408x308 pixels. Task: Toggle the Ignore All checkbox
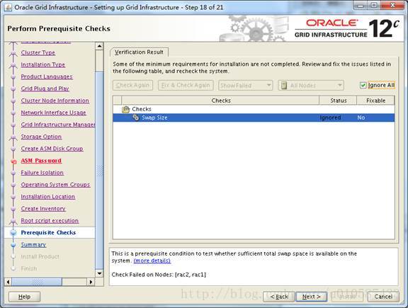(363, 86)
